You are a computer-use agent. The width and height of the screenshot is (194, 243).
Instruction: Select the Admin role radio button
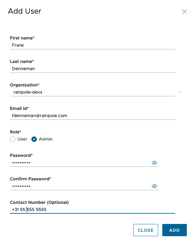click(34, 139)
